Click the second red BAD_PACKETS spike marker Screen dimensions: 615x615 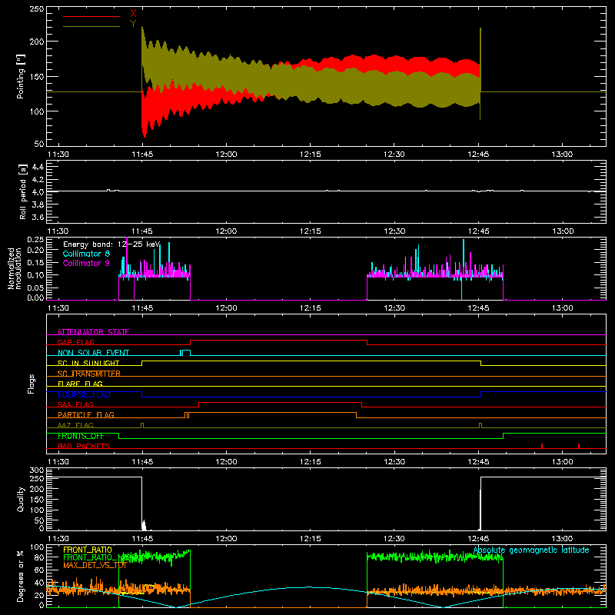[579, 446]
